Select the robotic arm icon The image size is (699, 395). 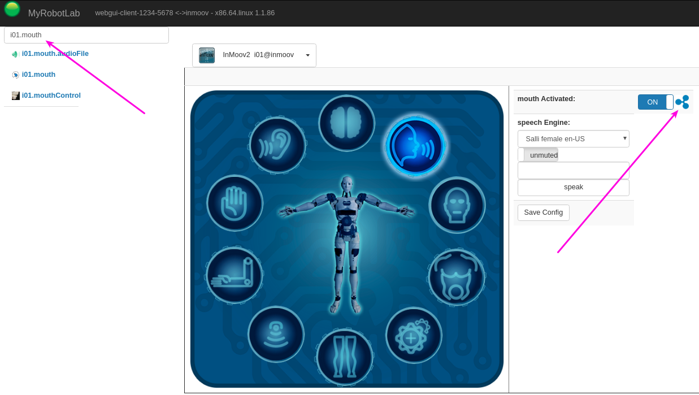click(234, 275)
